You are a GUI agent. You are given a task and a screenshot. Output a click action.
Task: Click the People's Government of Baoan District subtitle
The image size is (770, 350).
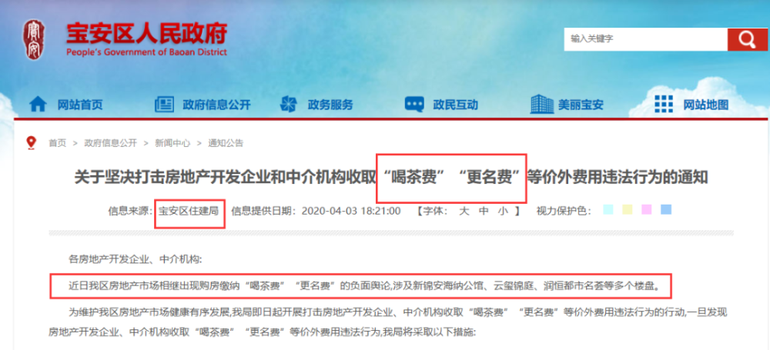click(146, 52)
